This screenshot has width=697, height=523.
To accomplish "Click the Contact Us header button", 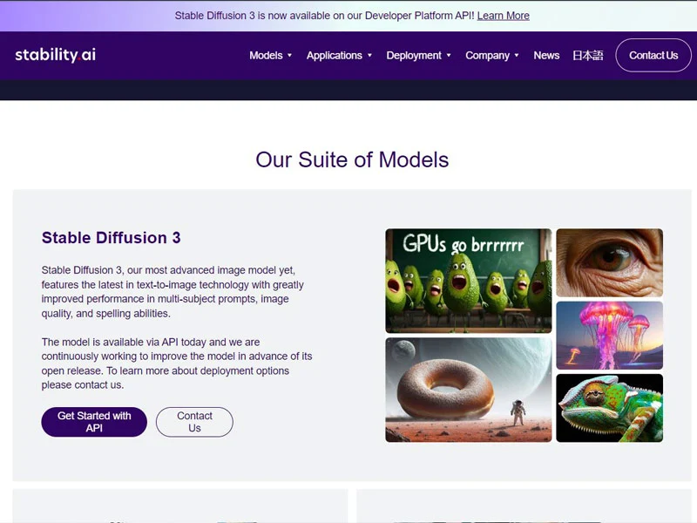I will tap(653, 55).
